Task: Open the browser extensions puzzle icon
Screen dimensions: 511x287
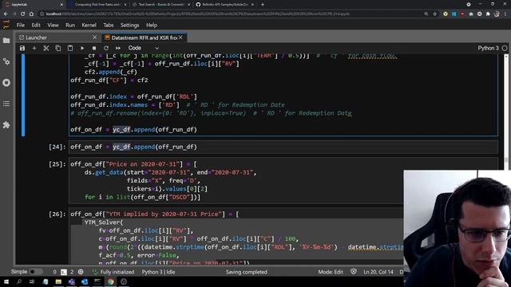Action: 488,14
